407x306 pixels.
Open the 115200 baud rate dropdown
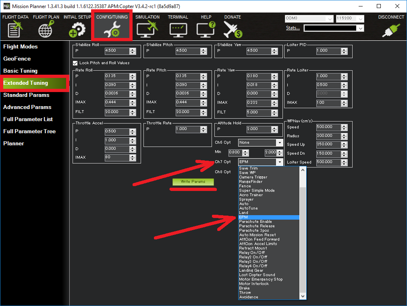361,19
